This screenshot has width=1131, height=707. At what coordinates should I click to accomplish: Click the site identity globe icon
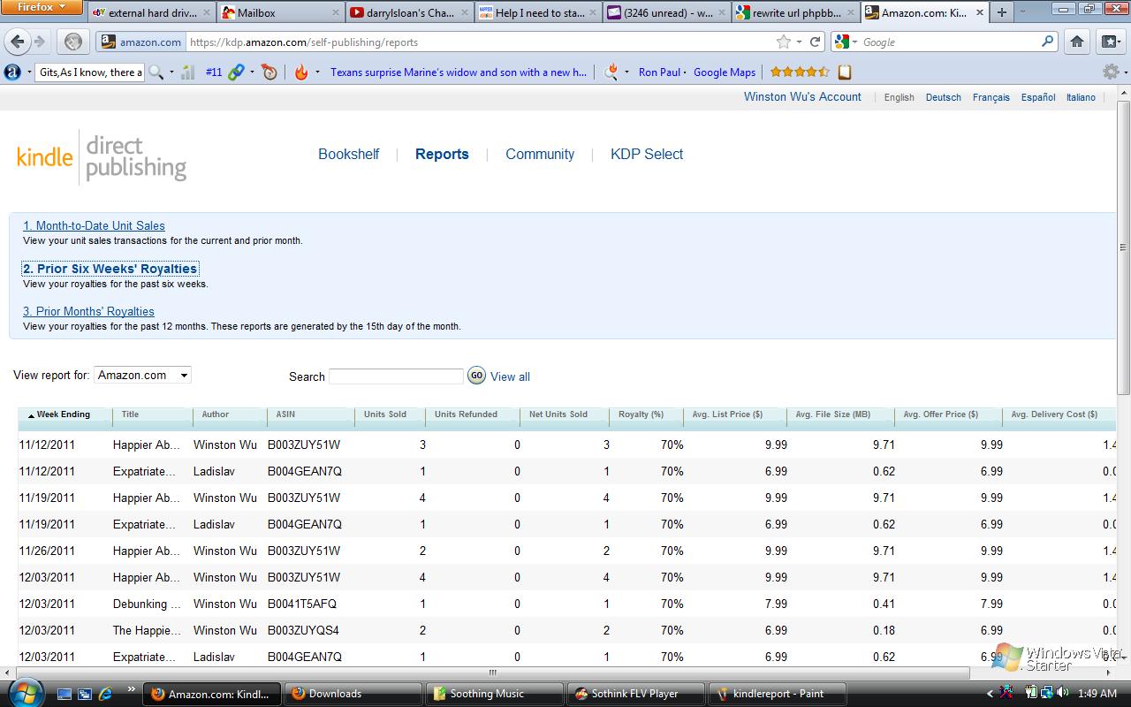point(73,42)
